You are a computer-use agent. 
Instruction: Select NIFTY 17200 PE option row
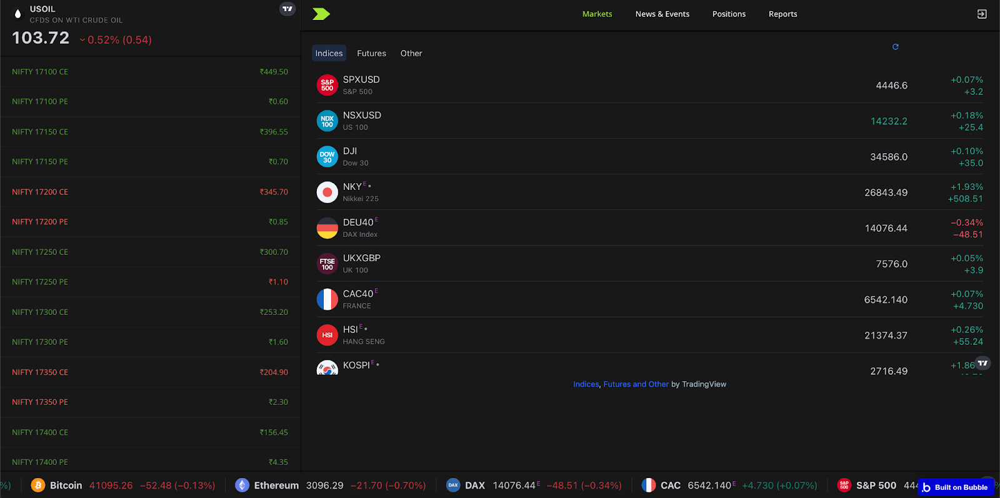[150, 222]
